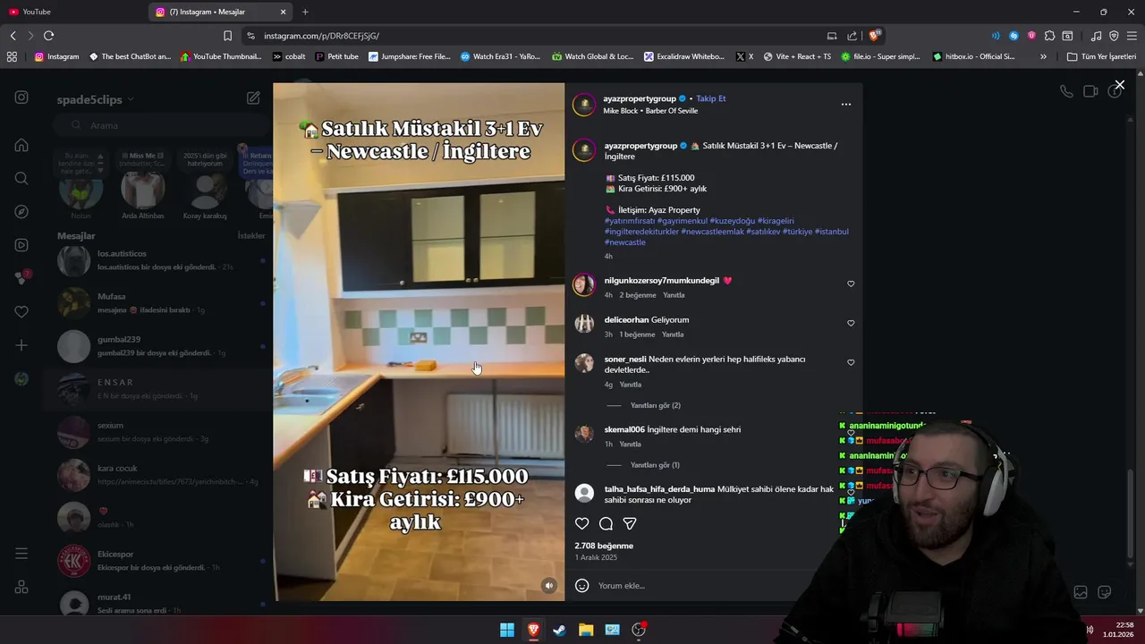Like the post with the heart icon
The height and width of the screenshot is (644, 1145).
click(582, 523)
